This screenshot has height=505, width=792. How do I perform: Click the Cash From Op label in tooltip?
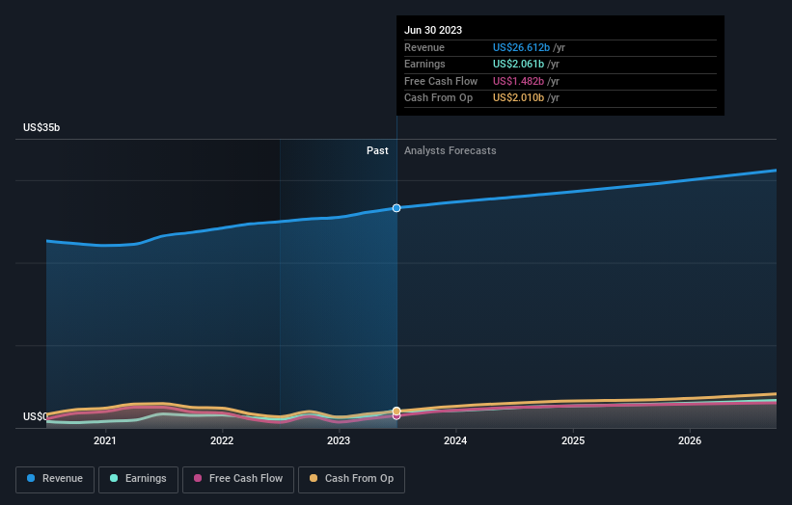pos(438,98)
